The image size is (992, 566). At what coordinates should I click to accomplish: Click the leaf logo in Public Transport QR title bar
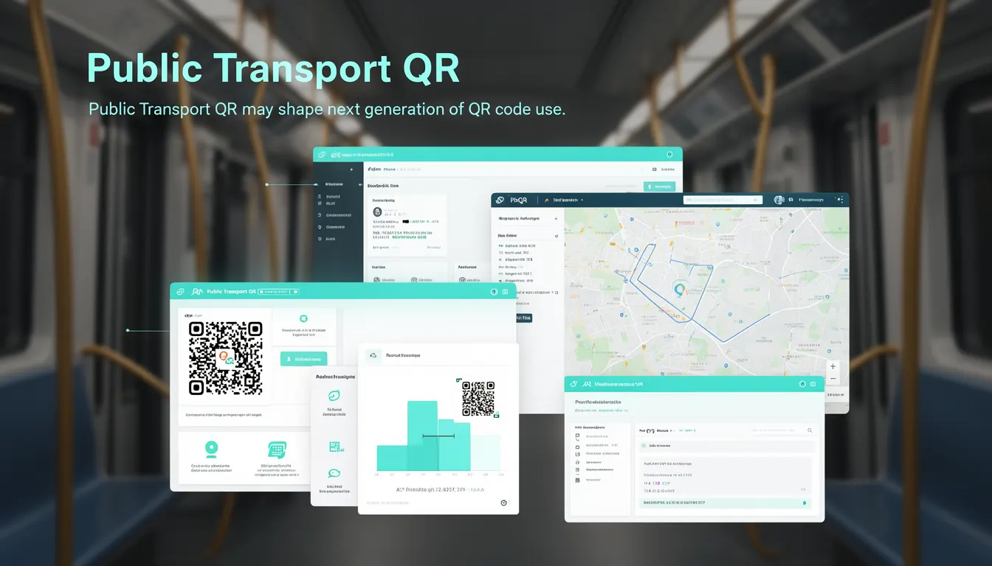pos(180,292)
